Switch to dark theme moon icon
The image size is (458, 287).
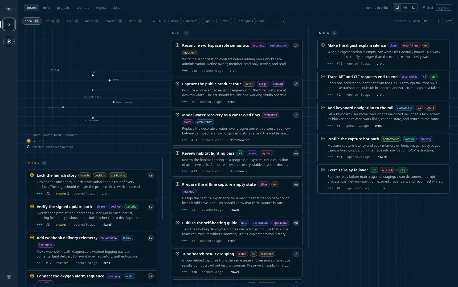click(413, 7)
